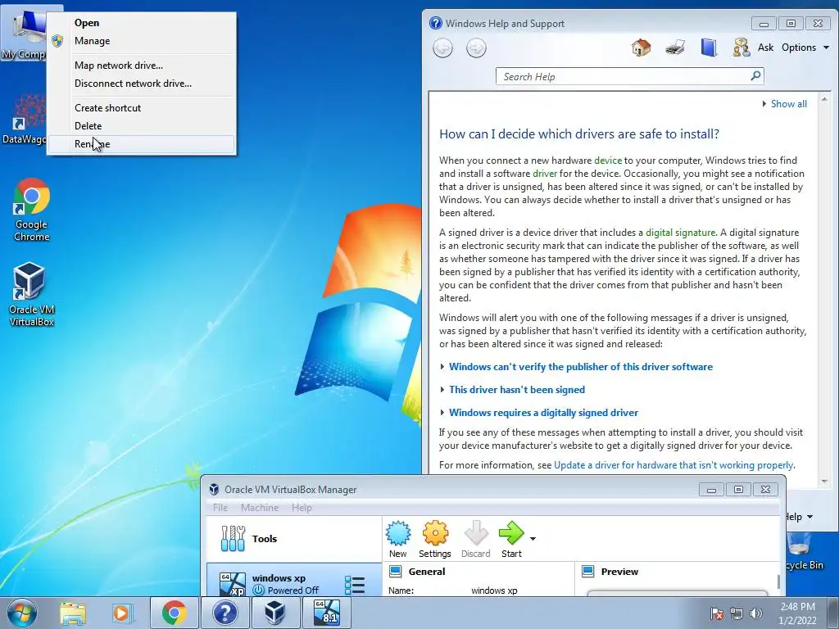
Task: Follow the "digital signature" glossary link
Action: 681,233
